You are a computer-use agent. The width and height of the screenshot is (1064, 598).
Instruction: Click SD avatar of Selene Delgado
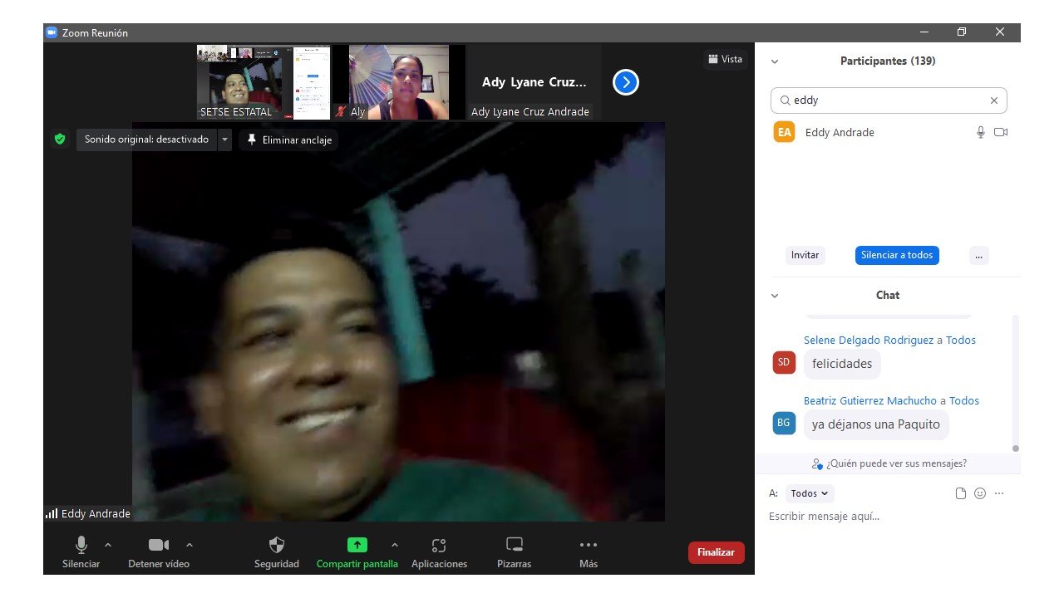pyautogui.click(x=784, y=362)
